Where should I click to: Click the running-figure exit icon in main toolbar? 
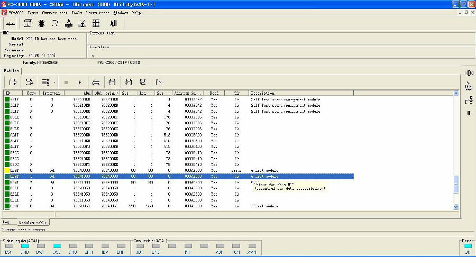click(x=114, y=23)
